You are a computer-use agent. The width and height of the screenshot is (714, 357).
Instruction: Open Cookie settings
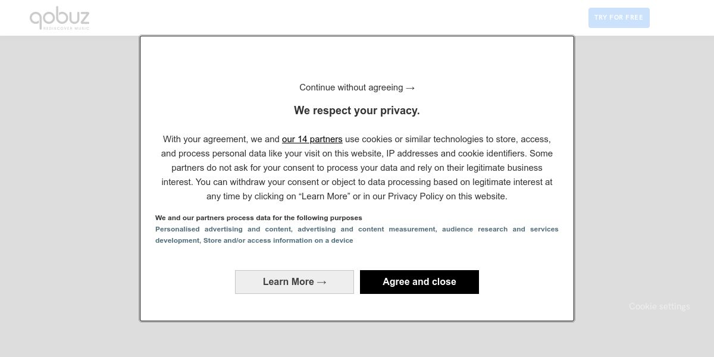(x=659, y=306)
